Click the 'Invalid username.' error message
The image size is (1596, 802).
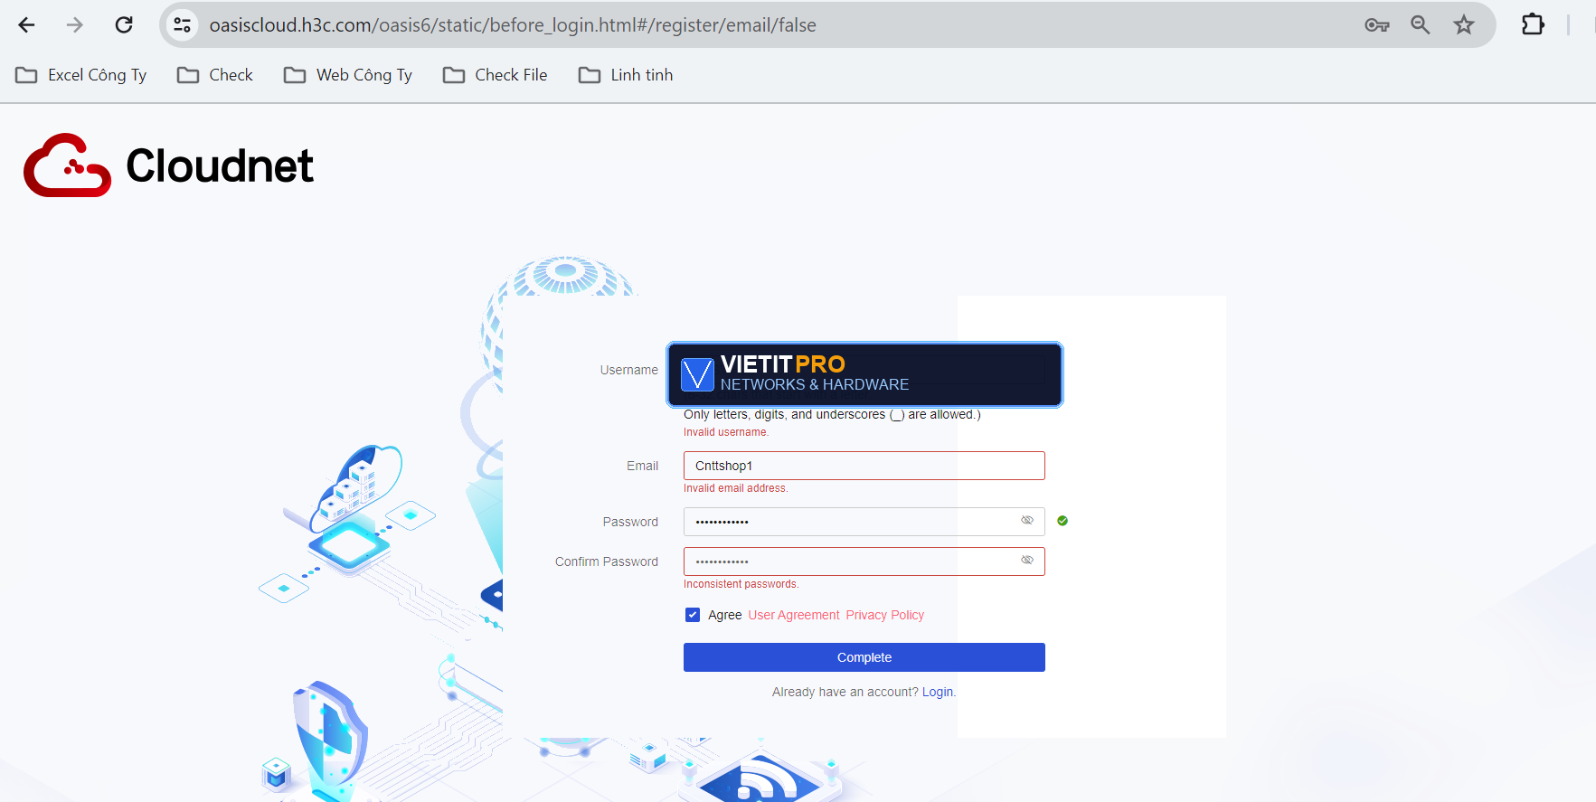(x=726, y=432)
